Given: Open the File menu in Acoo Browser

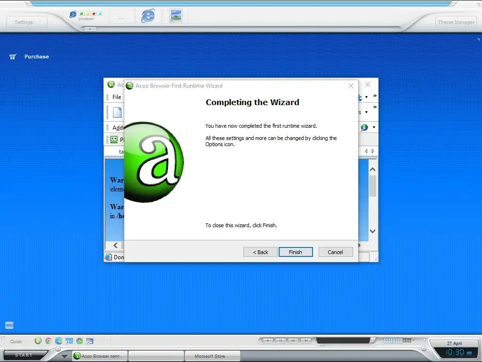Looking at the screenshot, I should 117,97.
